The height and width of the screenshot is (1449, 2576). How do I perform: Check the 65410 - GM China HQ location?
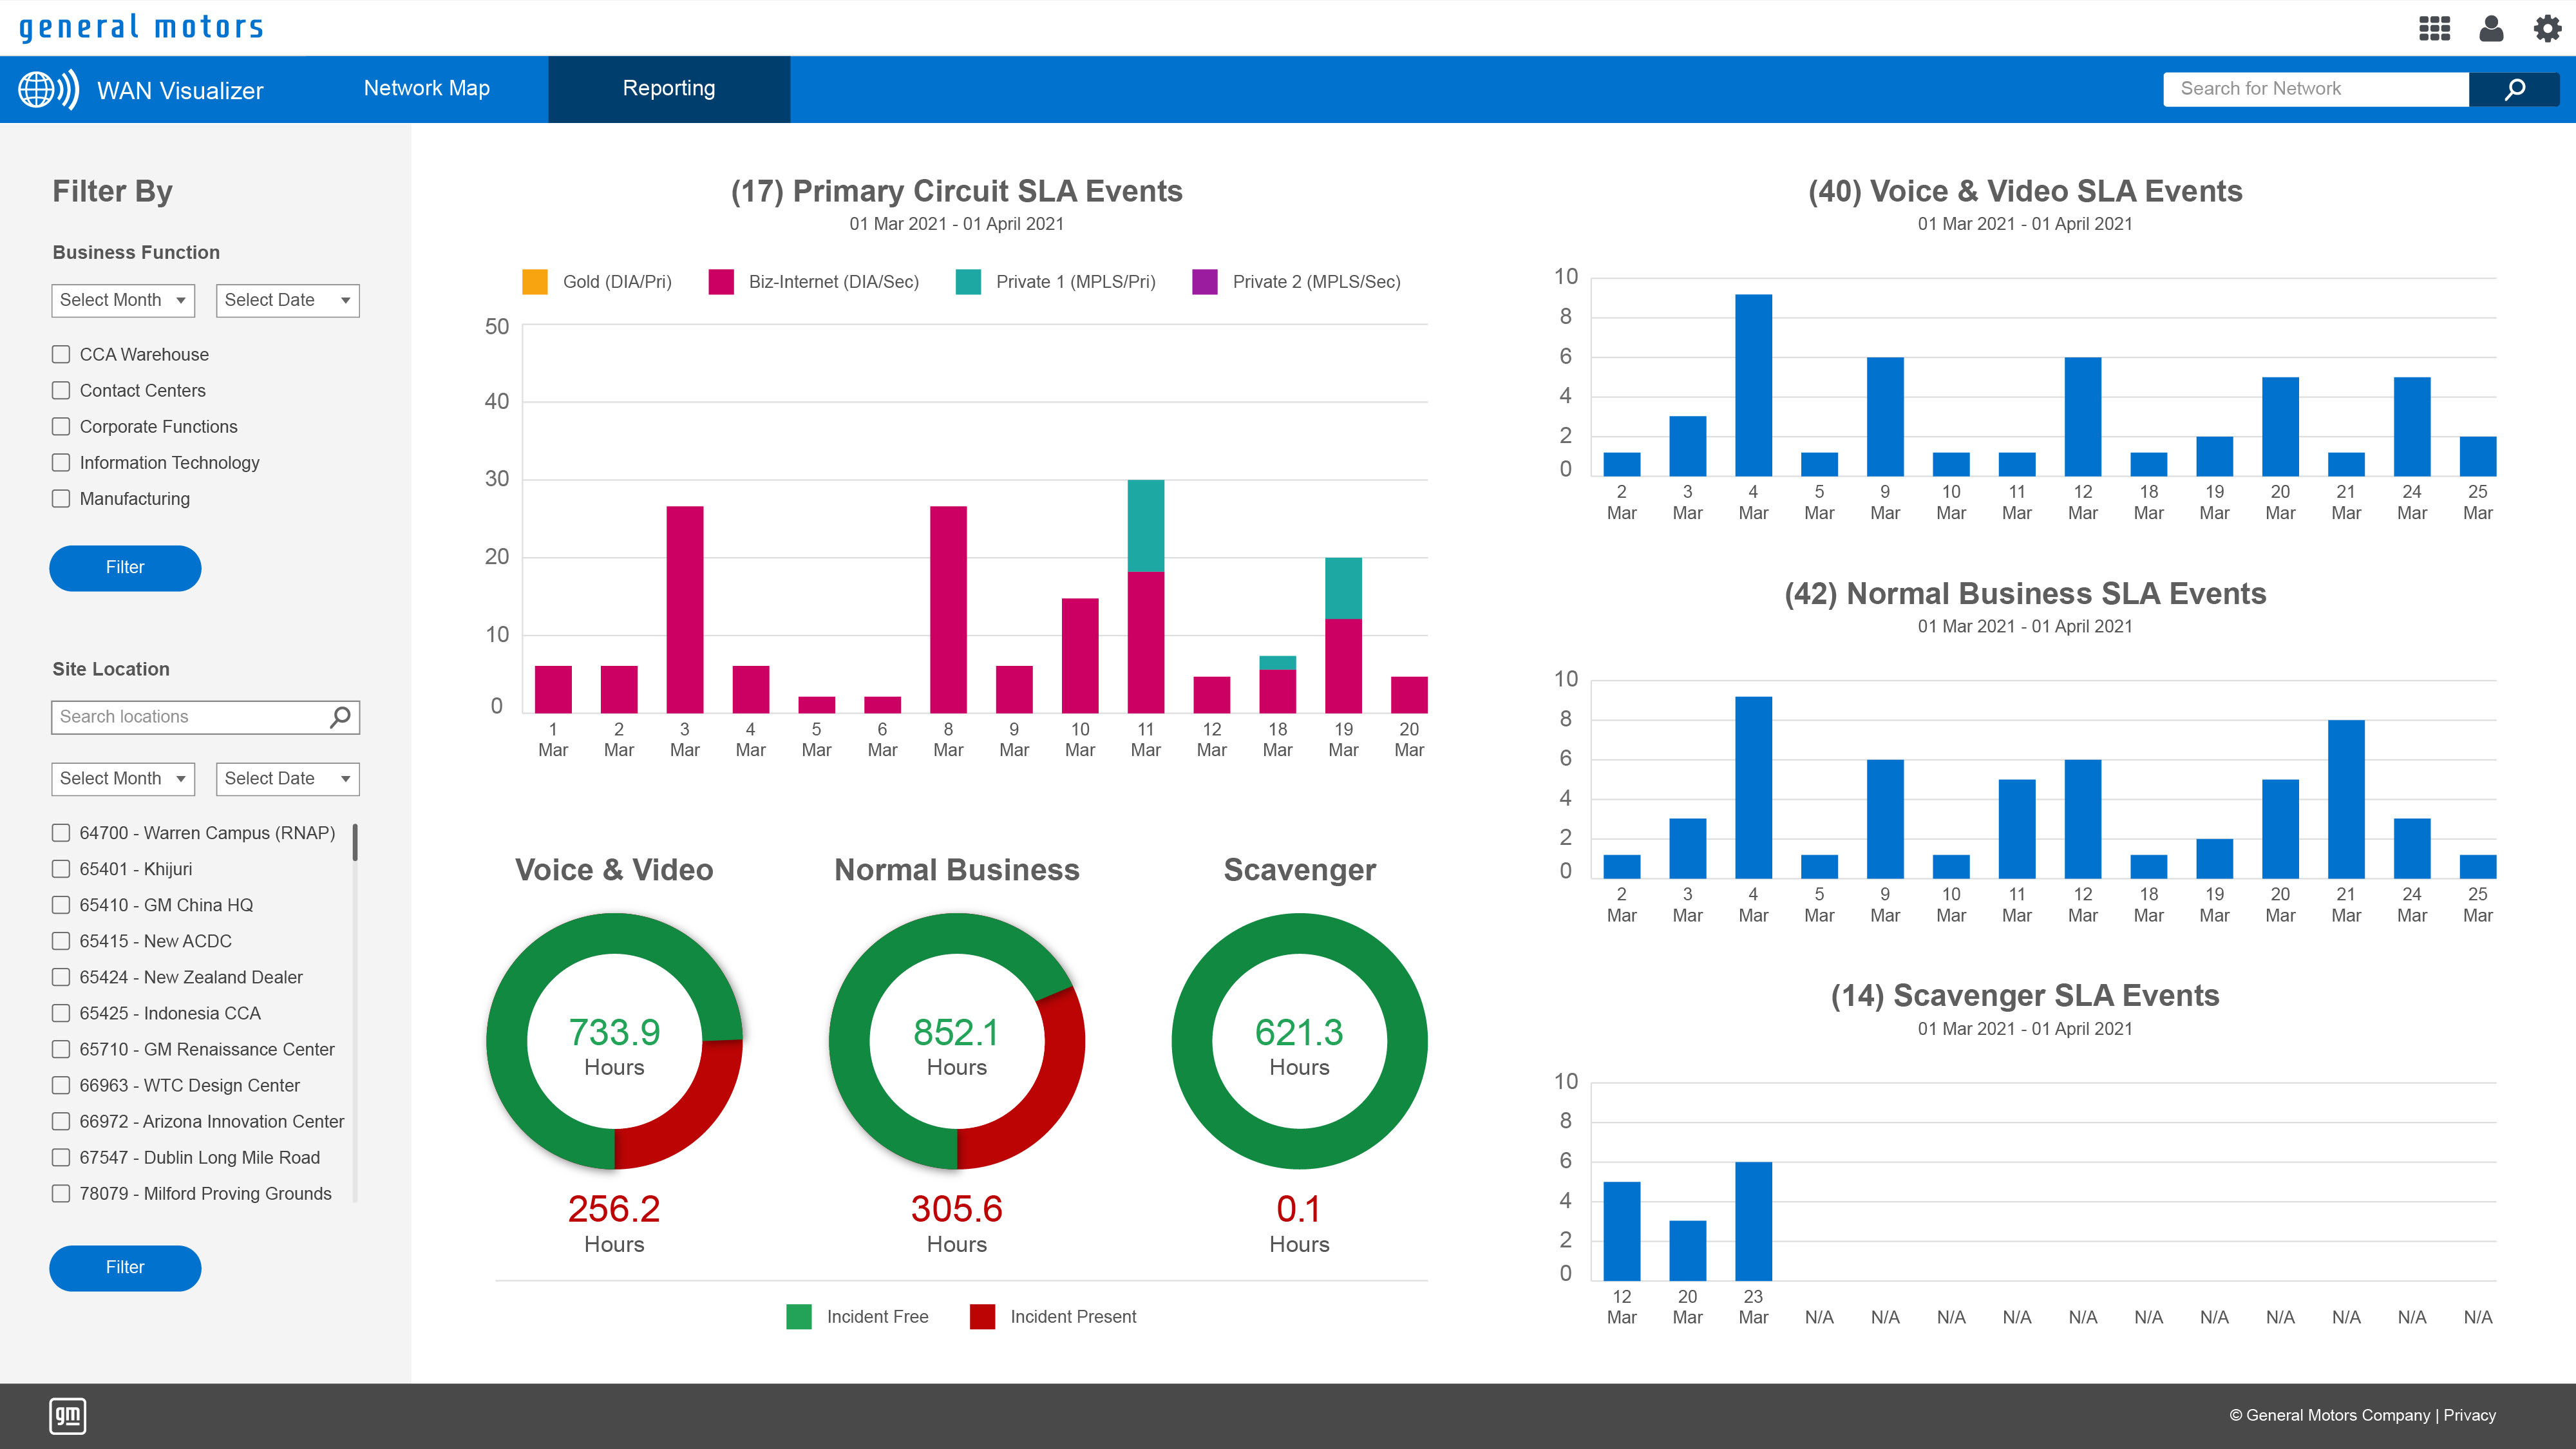click(60, 904)
